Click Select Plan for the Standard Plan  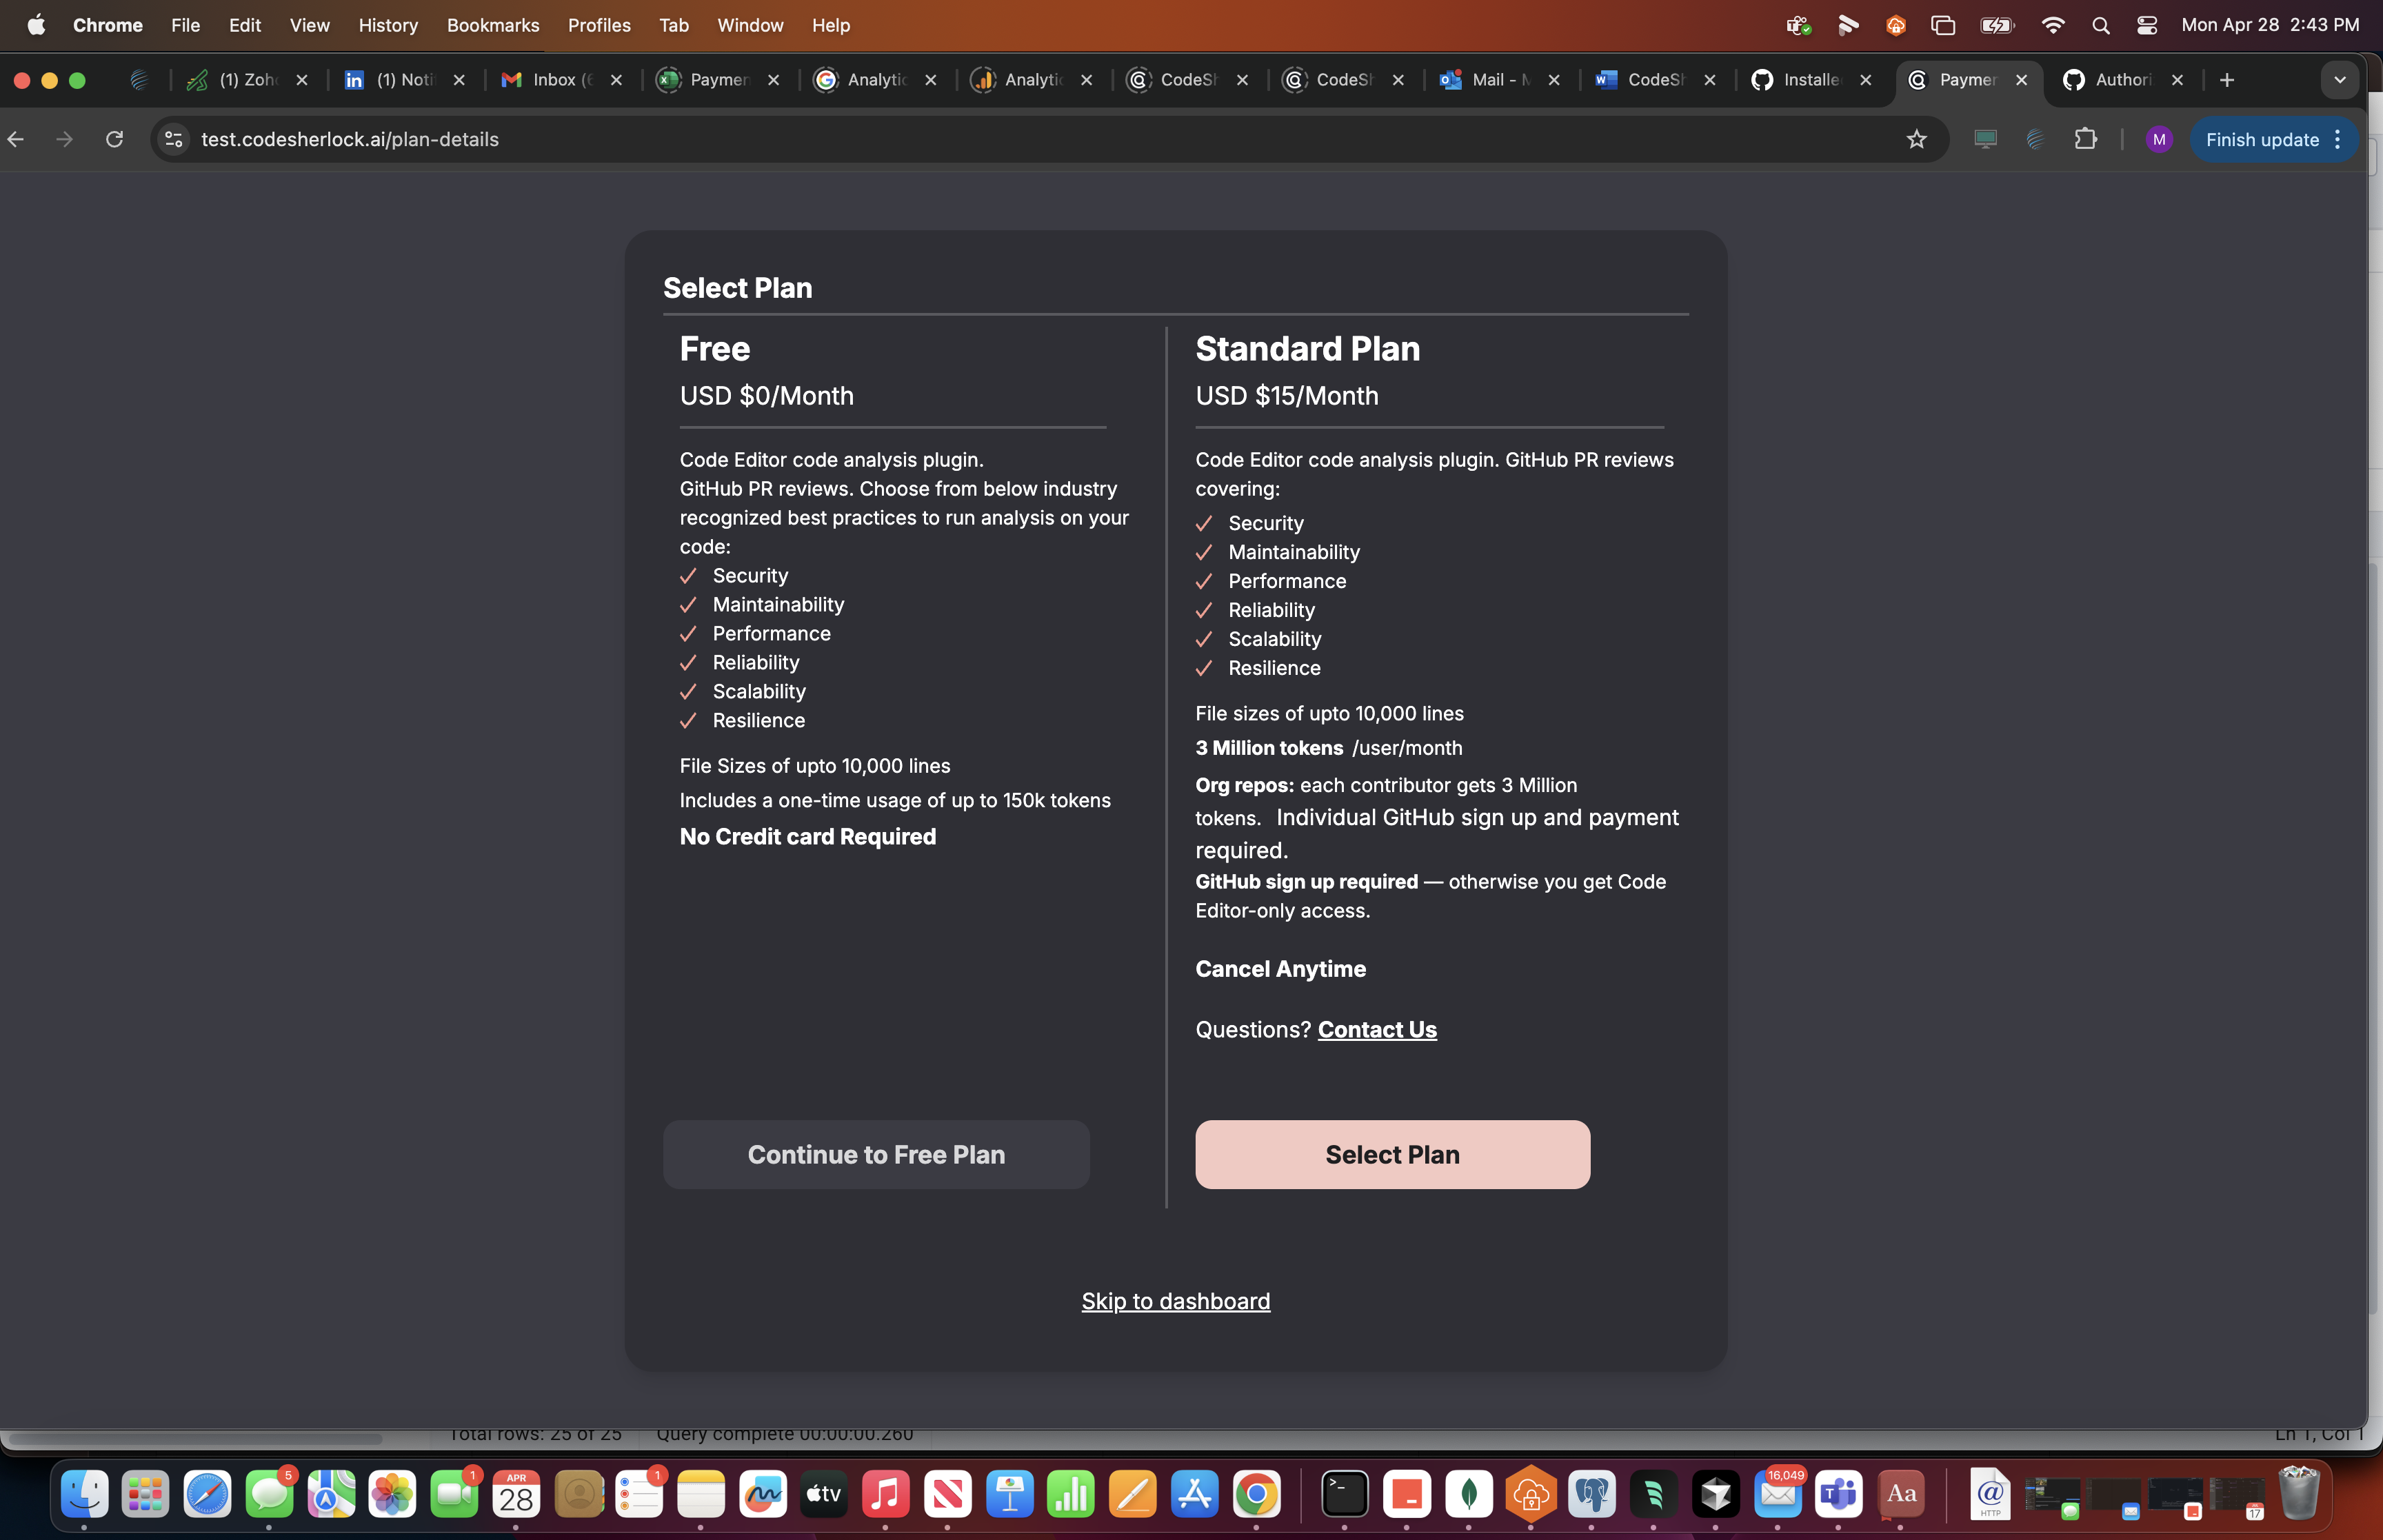click(1391, 1154)
